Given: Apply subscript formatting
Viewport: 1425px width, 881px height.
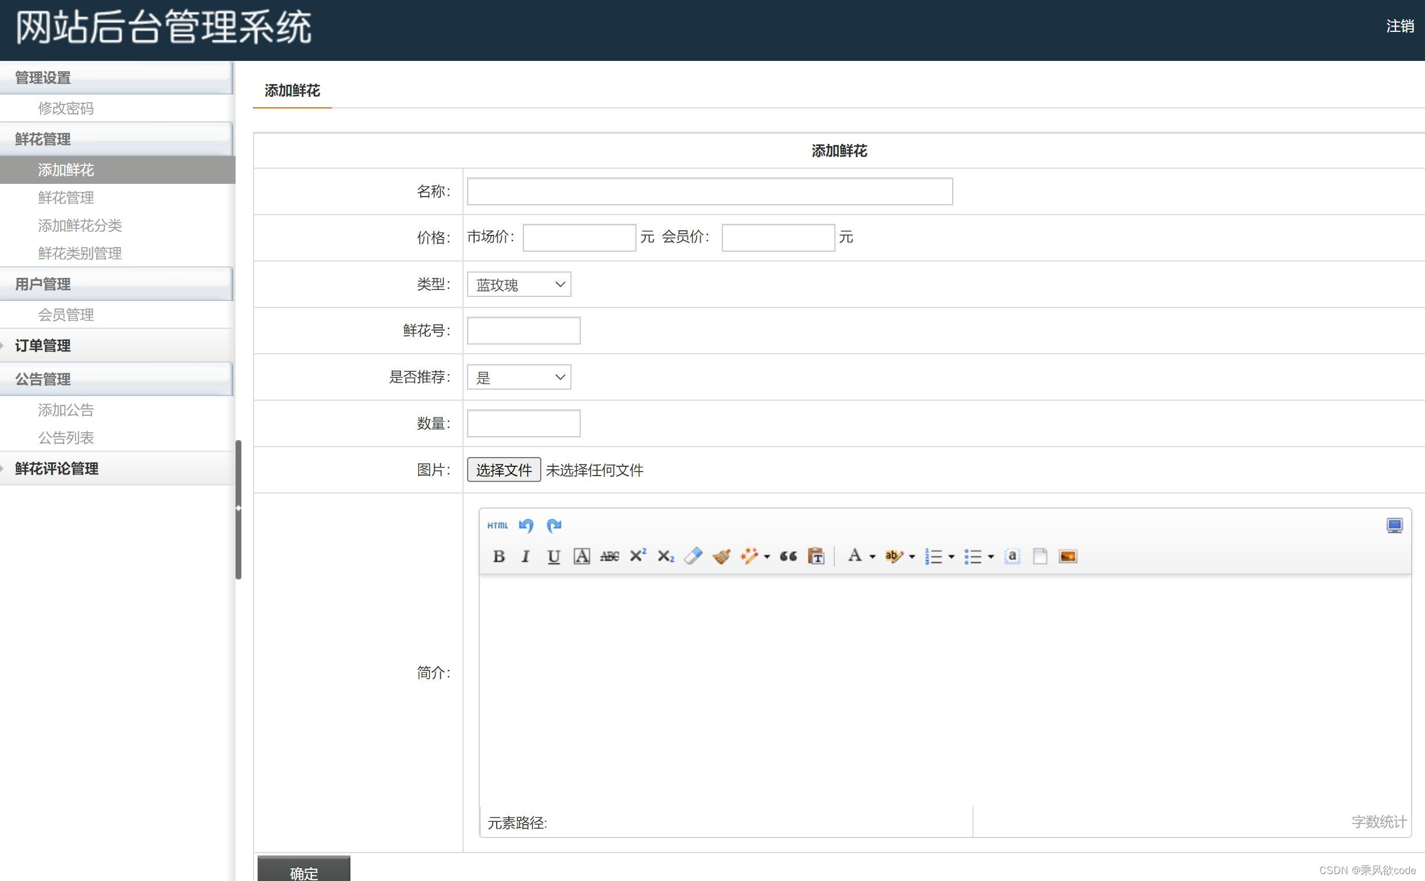Looking at the screenshot, I should coord(666,556).
